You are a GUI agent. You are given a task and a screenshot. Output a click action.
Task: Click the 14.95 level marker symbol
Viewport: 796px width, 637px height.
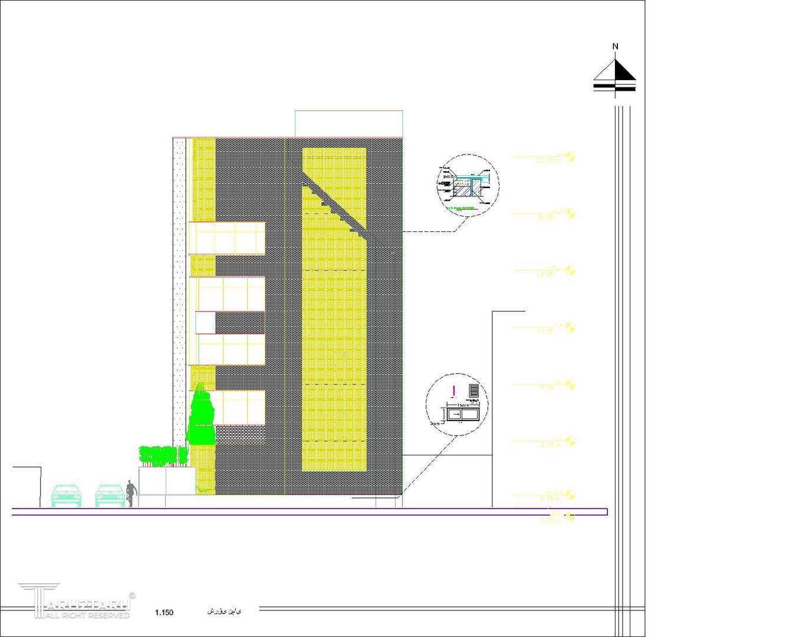[570, 270]
